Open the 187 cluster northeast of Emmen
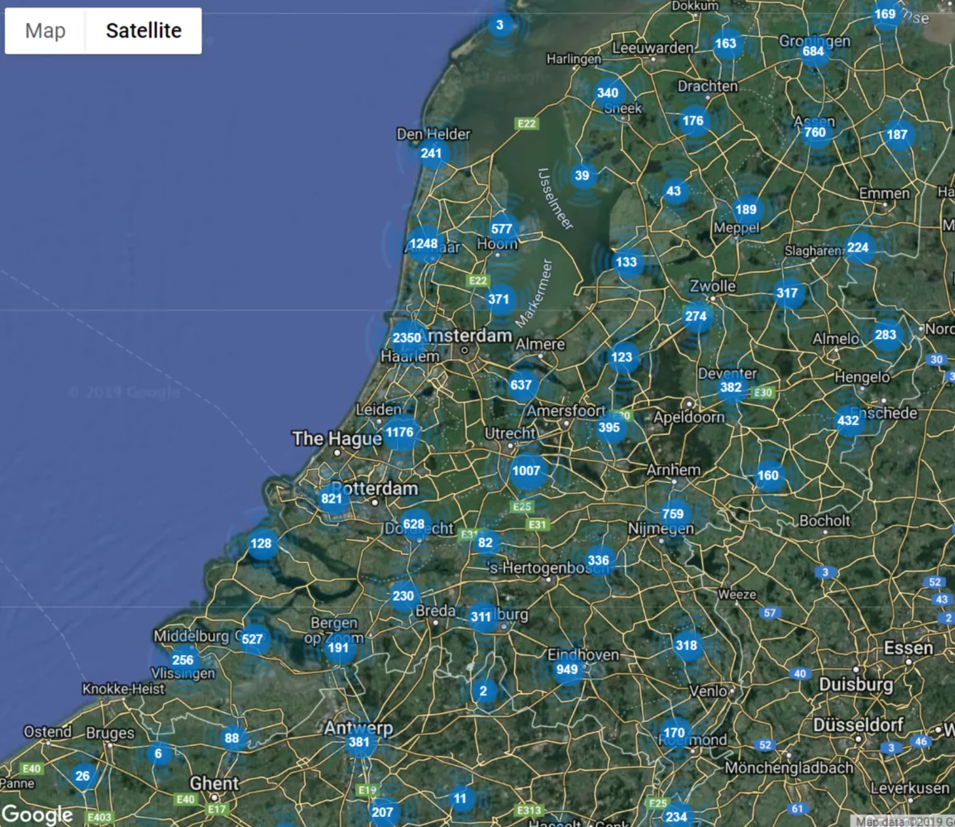The width and height of the screenshot is (955, 827). [x=897, y=135]
